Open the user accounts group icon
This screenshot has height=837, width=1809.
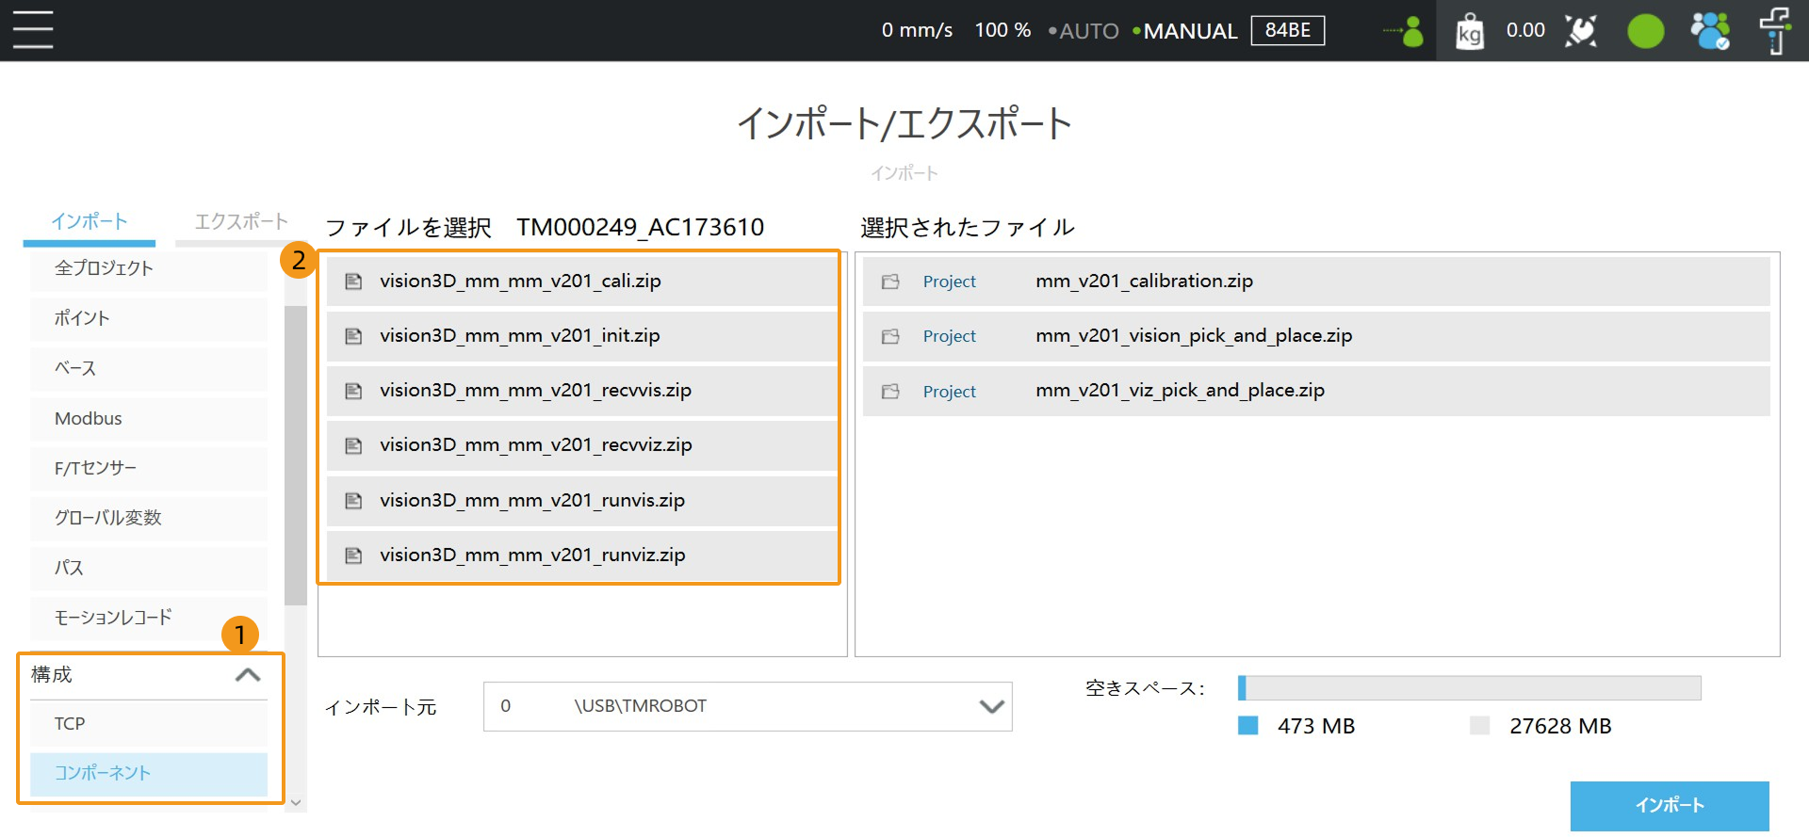(x=1709, y=31)
